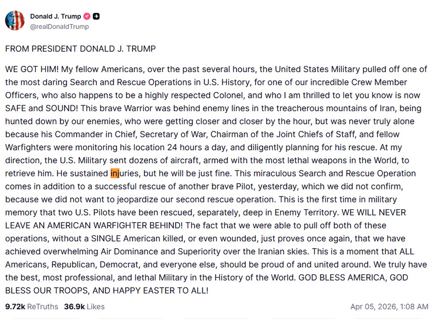Click the orange highlighted "inj" text
Image resolution: width=435 pixels, height=319 pixels.
114,173
